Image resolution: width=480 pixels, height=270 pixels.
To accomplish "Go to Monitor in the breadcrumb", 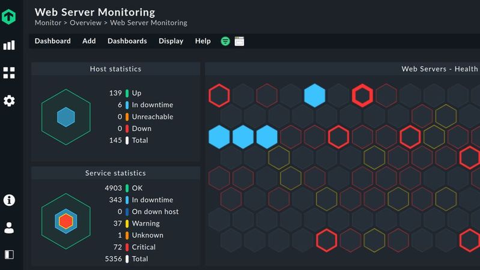I will [x=48, y=23].
